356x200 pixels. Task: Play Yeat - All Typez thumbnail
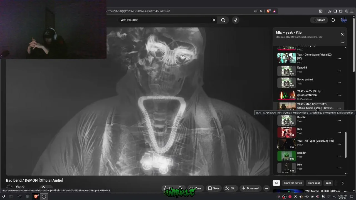point(286,144)
